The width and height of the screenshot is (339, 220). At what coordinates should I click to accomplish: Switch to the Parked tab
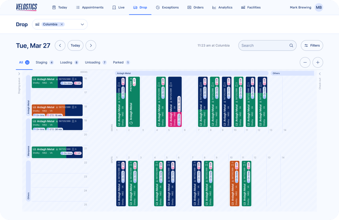point(121,62)
